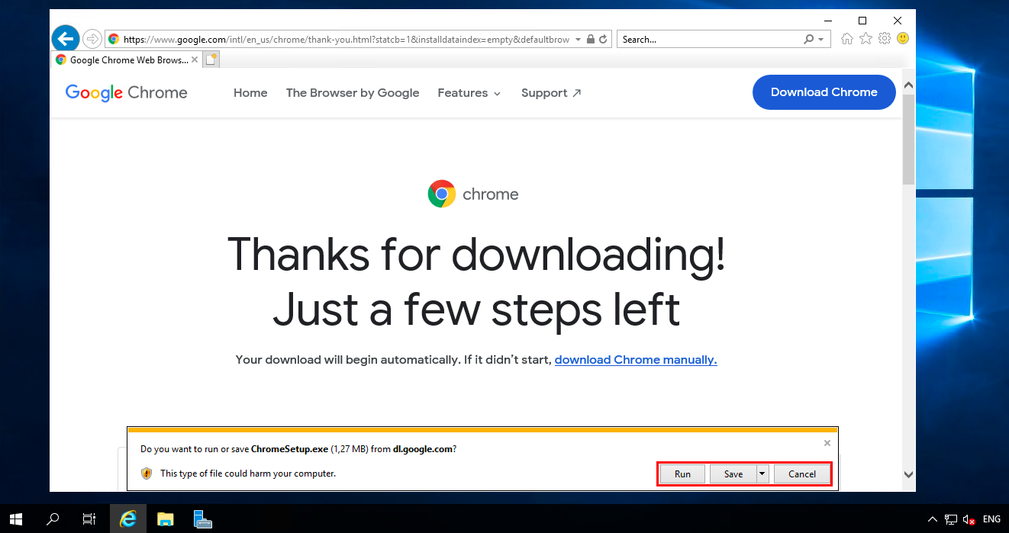1009x533 pixels.
Task: Minimize the Internet Explorer window
Action: 827,21
